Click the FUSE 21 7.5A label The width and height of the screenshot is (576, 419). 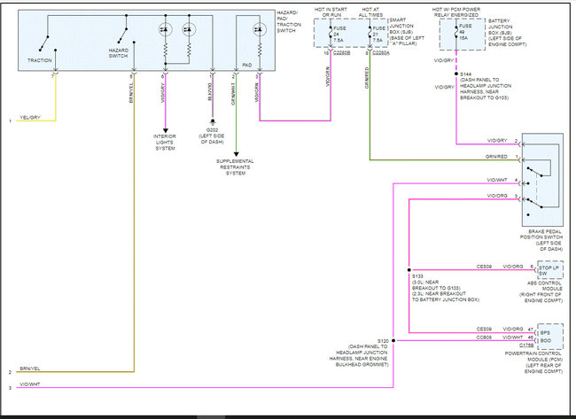(379, 35)
